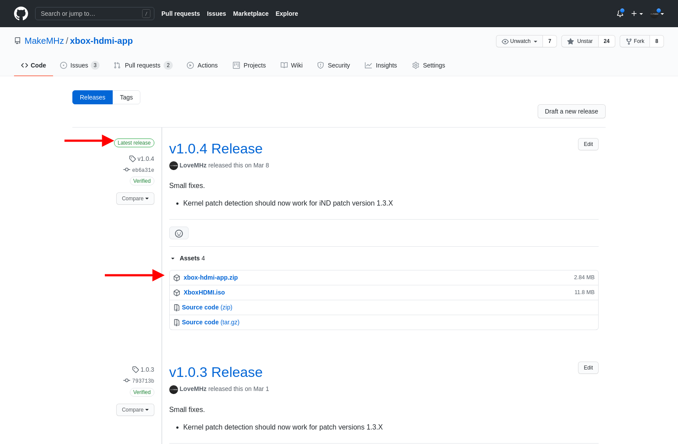Open Marketplace in top navigation

[251, 14]
